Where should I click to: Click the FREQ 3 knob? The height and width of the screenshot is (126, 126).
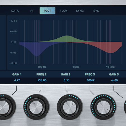coord(103,107)
